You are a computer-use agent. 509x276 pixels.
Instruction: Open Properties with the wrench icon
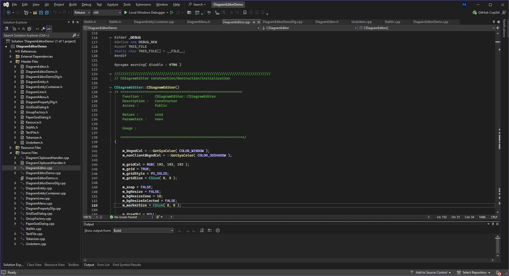click(43, 29)
